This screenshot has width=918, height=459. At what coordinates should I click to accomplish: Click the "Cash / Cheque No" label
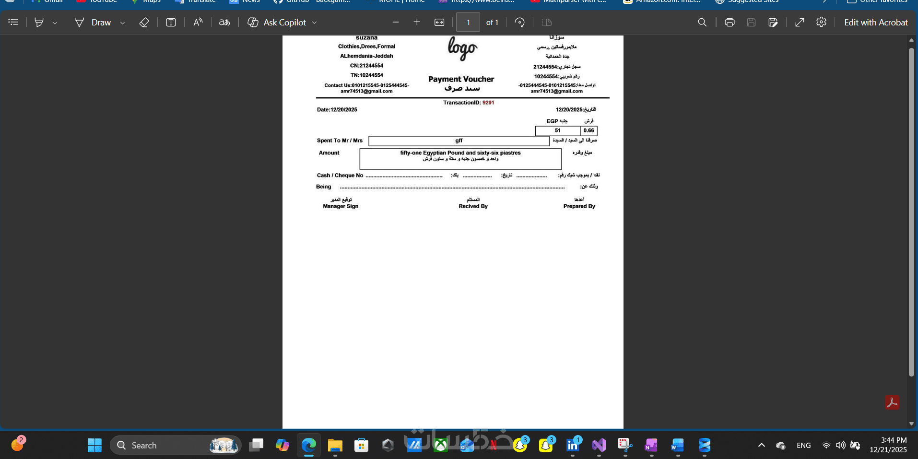click(x=340, y=176)
